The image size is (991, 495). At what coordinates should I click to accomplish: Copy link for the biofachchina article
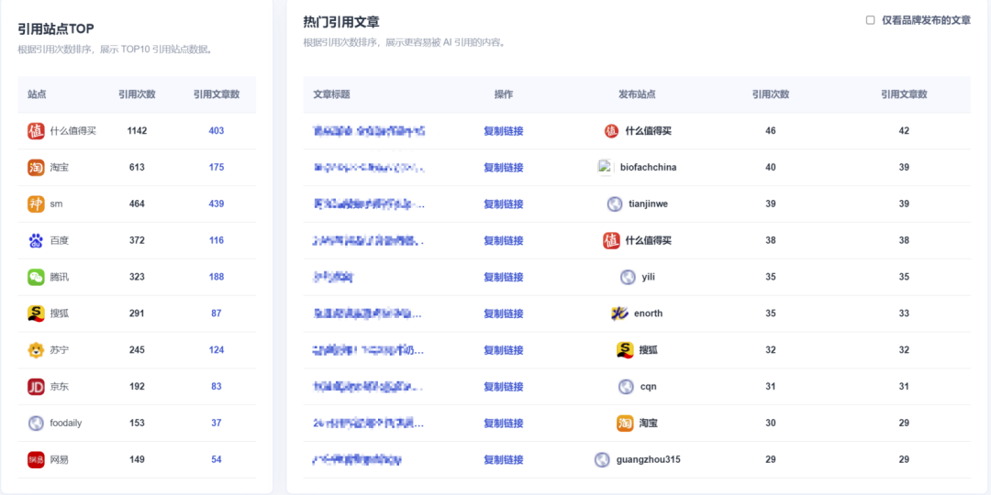[x=503, y=168]
